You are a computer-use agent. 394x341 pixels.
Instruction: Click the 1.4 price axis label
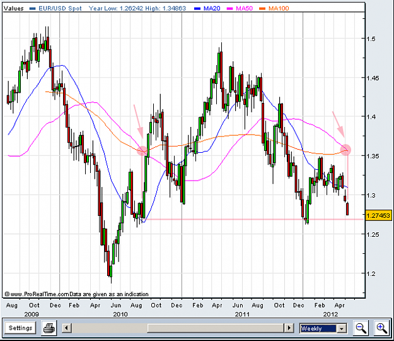pyautogui.click(x=372, y=117)
